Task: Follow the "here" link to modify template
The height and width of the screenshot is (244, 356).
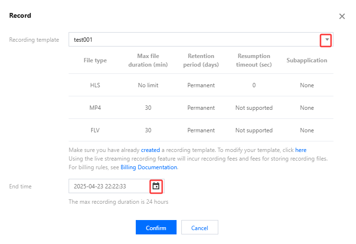Action: 301,150
